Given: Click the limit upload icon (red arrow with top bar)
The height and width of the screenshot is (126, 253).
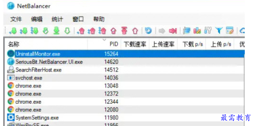Looking at the screenshot, I should pos(124,31).
